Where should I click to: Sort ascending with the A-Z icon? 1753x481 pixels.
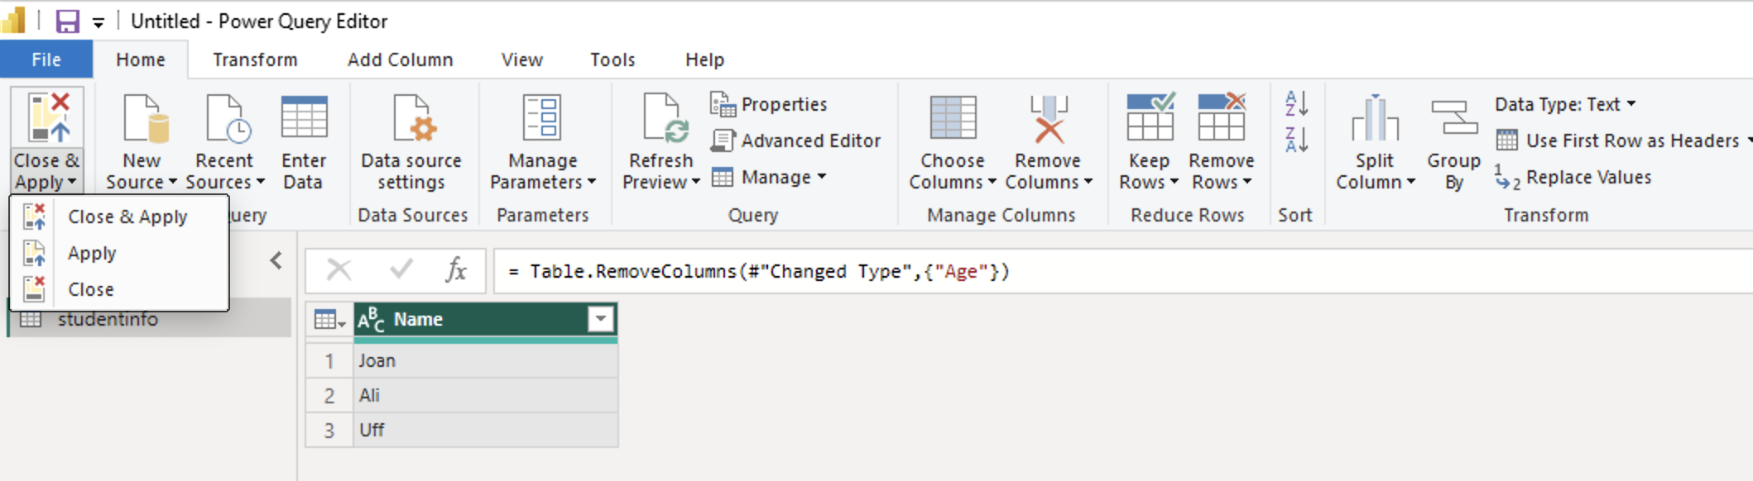(1296, 103)
